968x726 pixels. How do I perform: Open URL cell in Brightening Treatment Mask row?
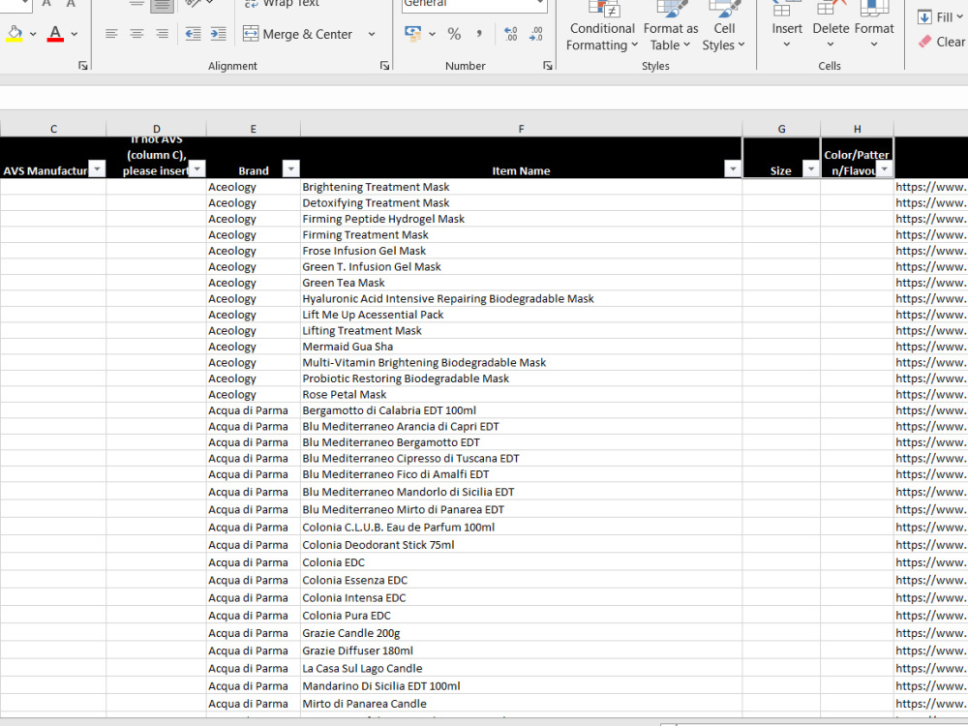pos(931,187)
